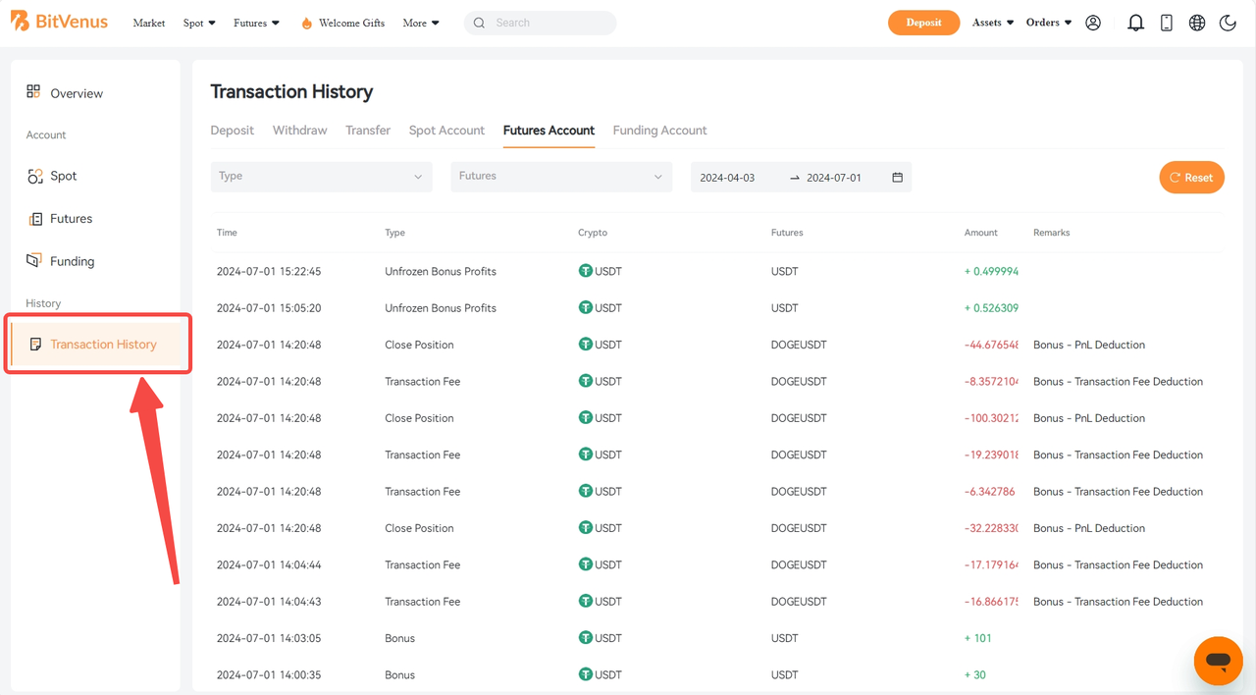
Task: Click Bonus type in 14:03:05 row
Action: pyautogui.click(x=399, y=638)
